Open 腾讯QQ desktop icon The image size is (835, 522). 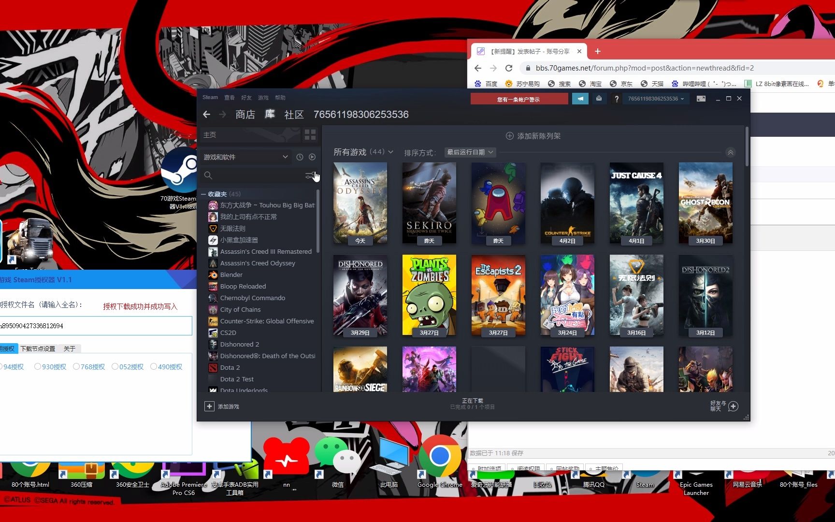click(593, 478)
